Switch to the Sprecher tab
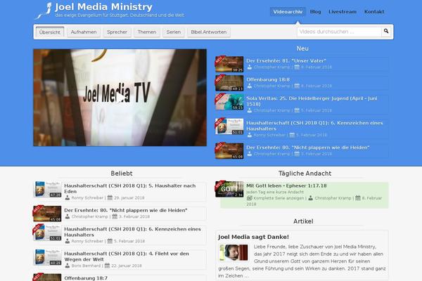 (x=117, y=32)
